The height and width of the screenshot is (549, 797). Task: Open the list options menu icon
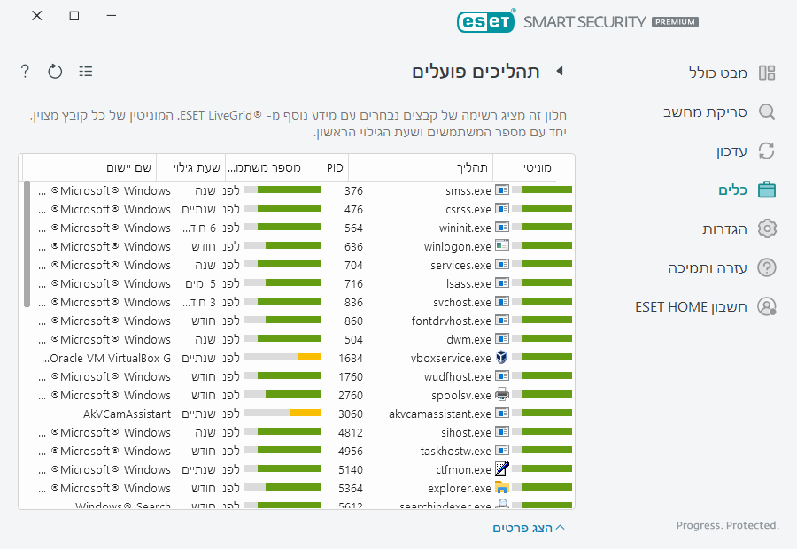[x=85, y=71]
